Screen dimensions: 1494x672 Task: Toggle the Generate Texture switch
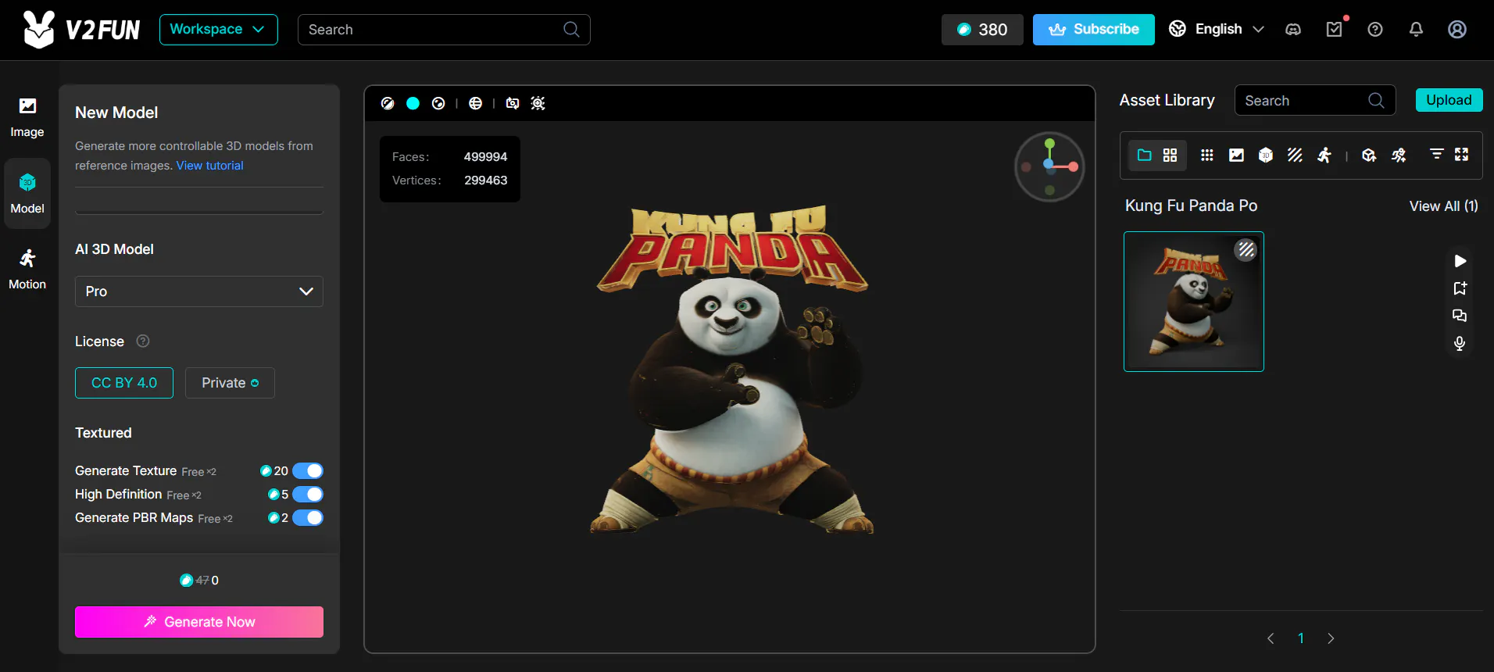308,470
